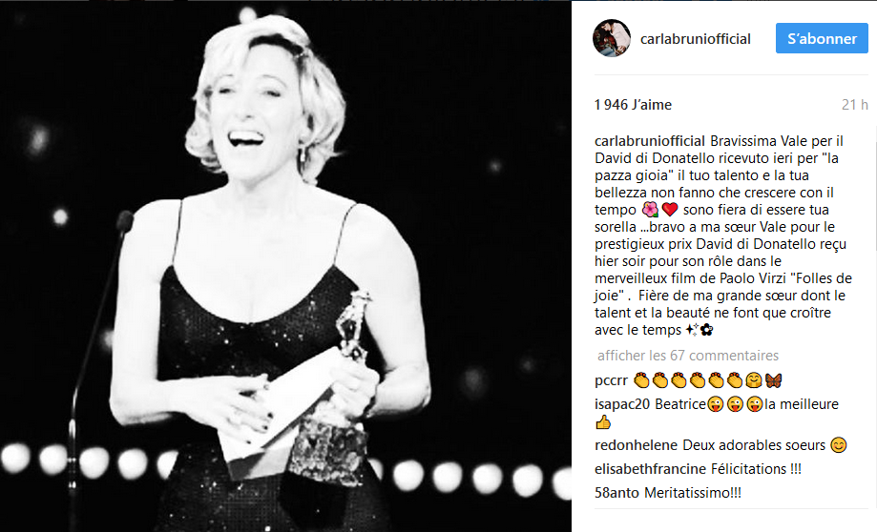Click the butterfly emoji in pccrr's comment

point(773,380)
